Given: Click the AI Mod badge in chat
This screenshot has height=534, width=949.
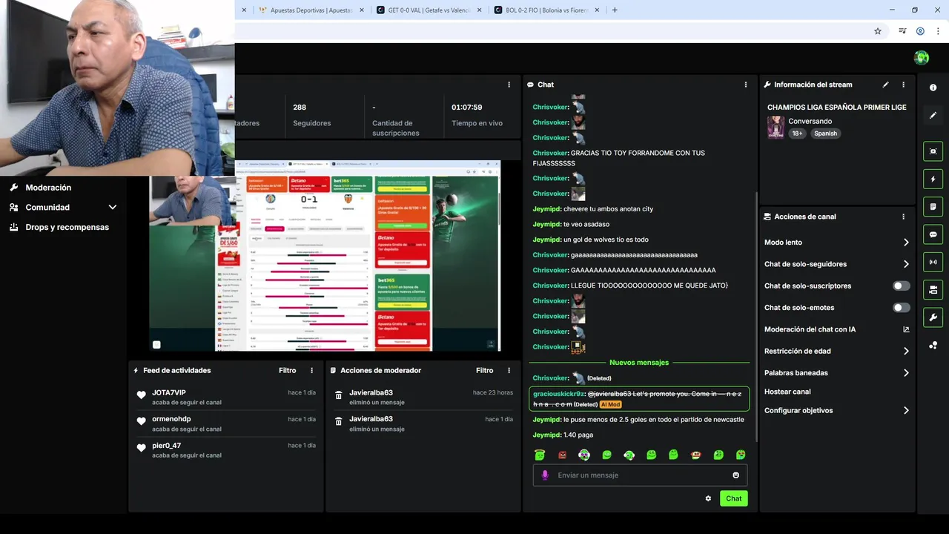Looking at the screenshot, I should coord(610,404).
